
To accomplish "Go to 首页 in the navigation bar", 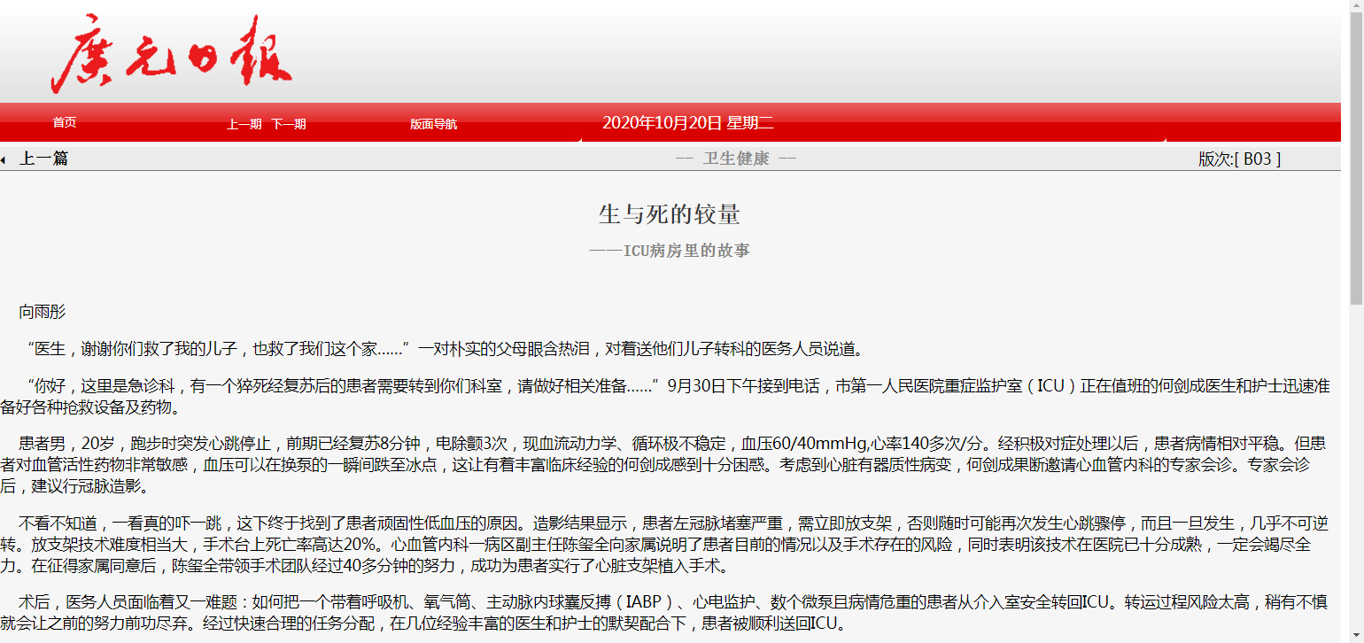I will click(x=65, y=123).
